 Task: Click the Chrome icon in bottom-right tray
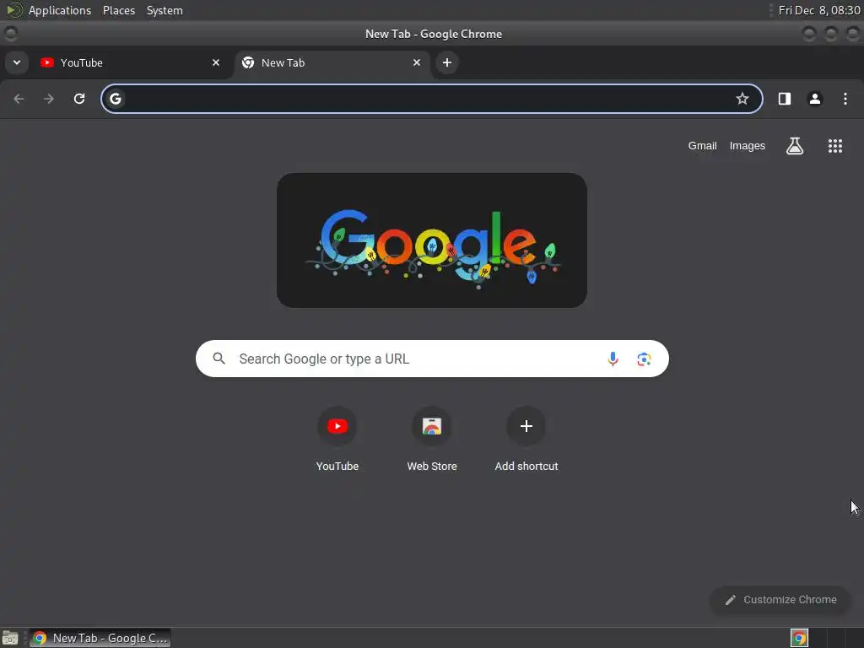pos(799,638)
